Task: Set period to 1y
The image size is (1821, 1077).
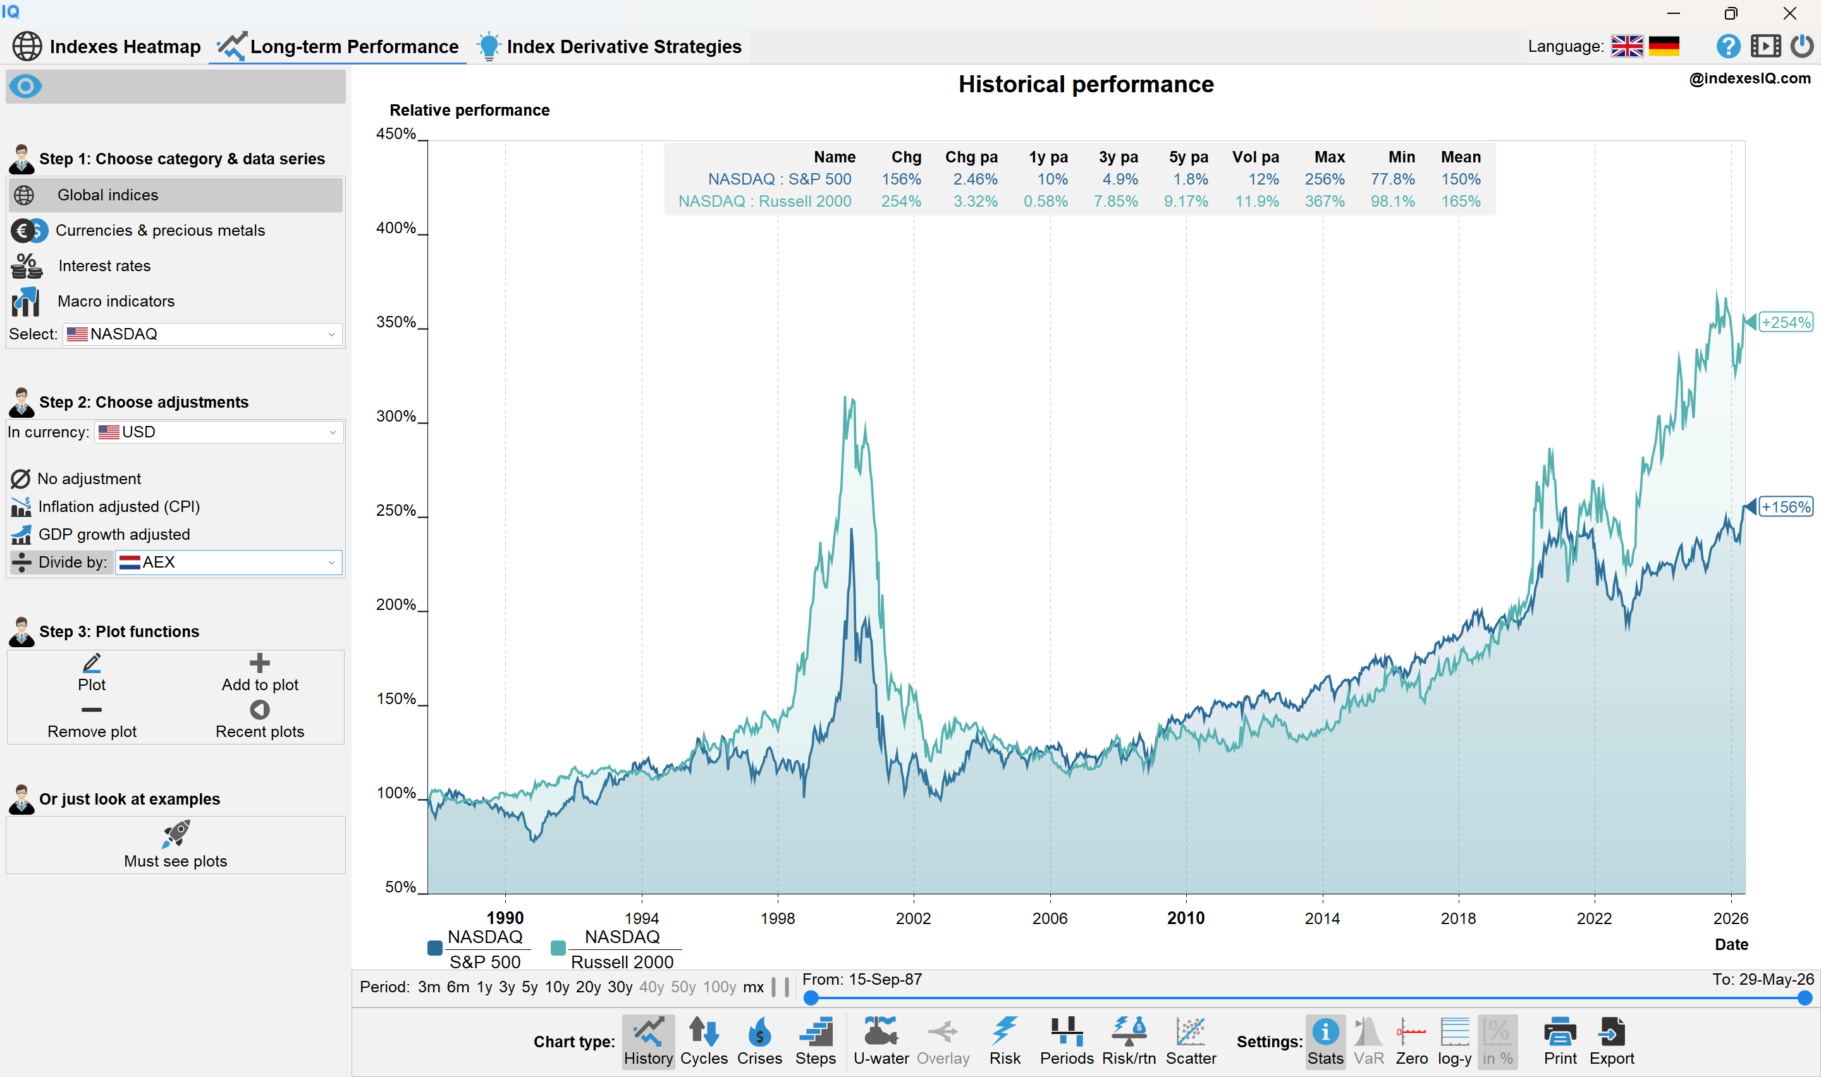Action: [484, 987]
